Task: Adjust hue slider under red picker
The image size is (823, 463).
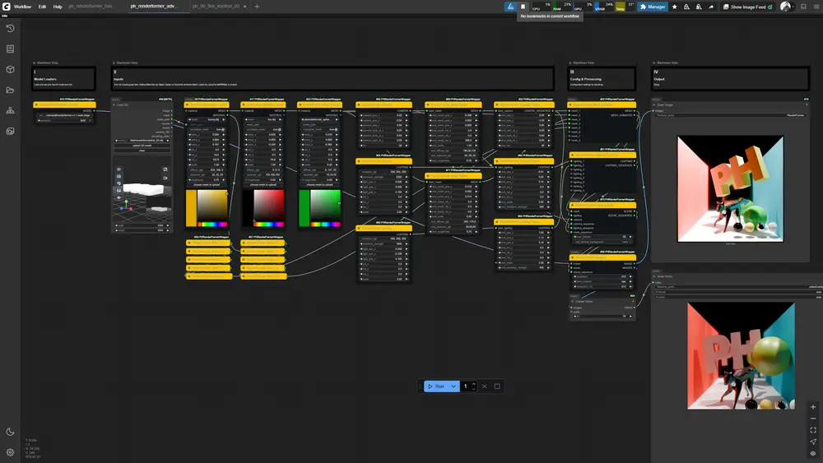Action: [x=269, y=225]
